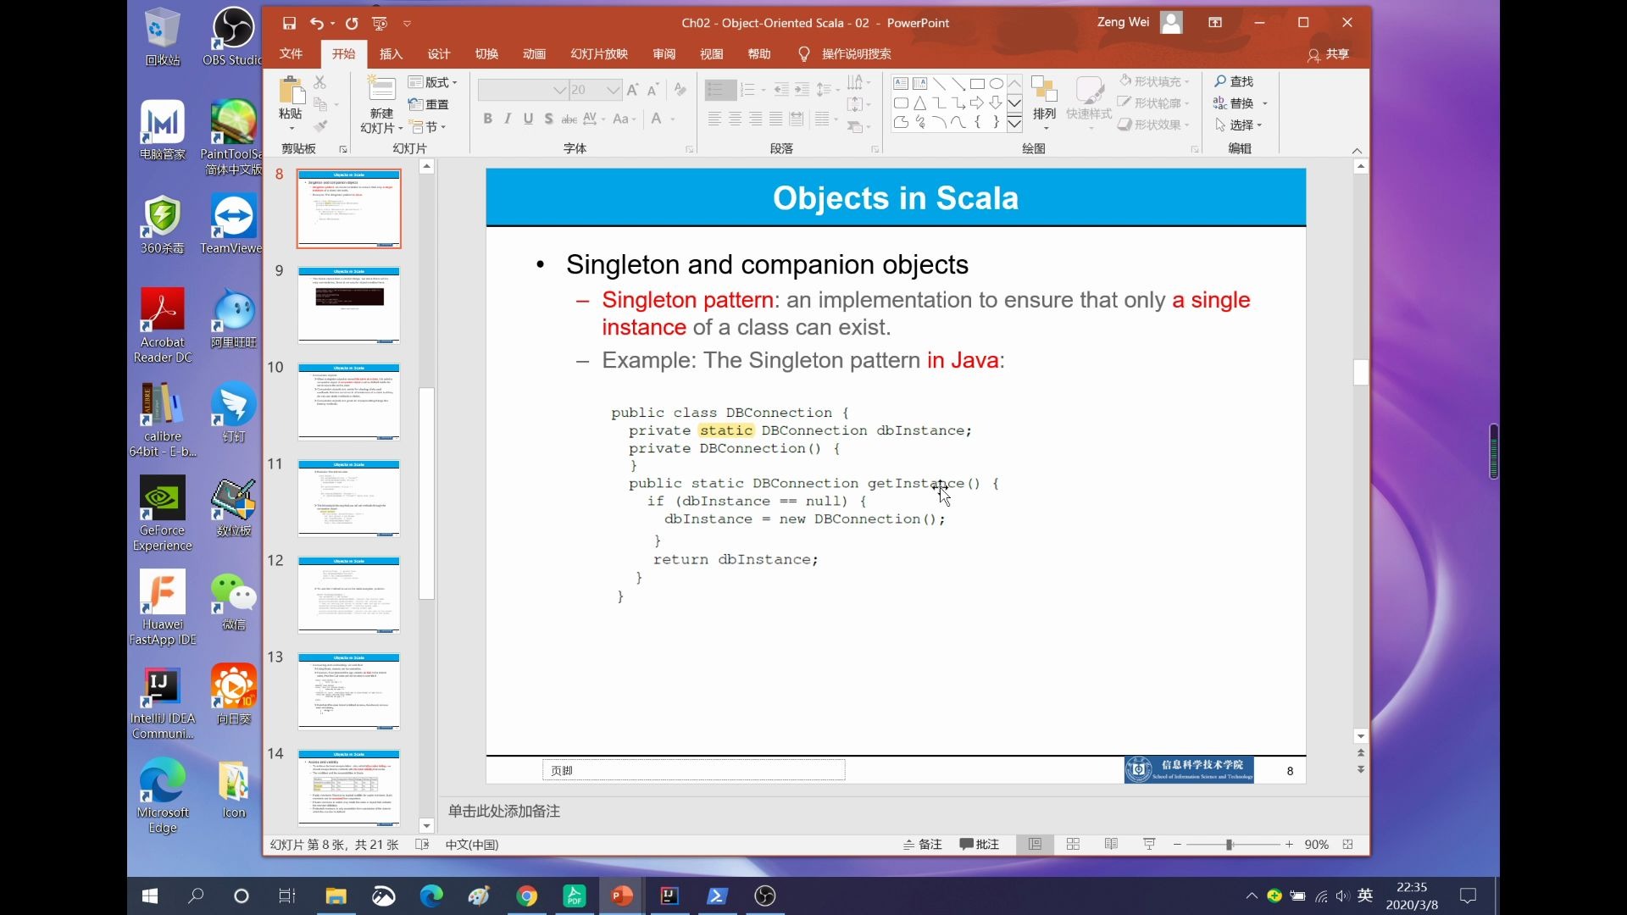
Task: Select slide 10 thumbnail
Action: pyautogui.click(x=348, y=402)
